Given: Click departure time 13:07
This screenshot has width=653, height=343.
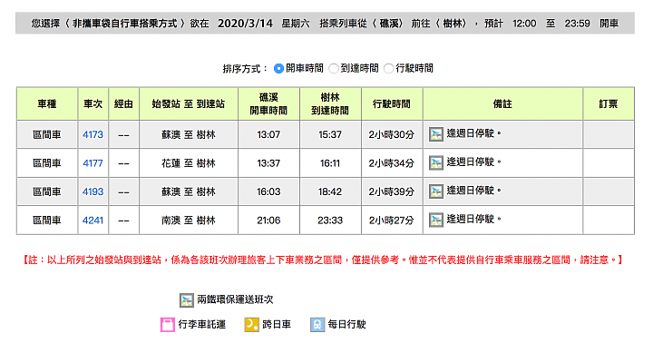Looking at the screenshot, I should (x=268, y=134).
